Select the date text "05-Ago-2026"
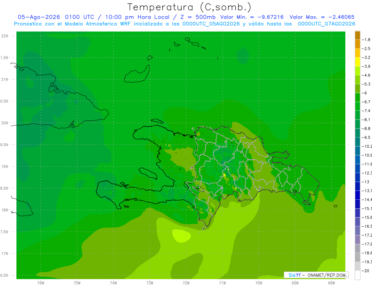The image size is (372, 287). [39, 17]
